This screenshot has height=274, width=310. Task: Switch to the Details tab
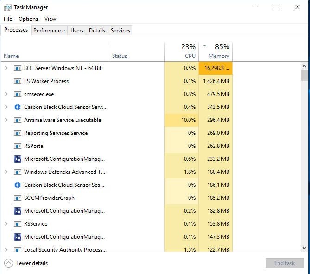[x=97, y=31]
